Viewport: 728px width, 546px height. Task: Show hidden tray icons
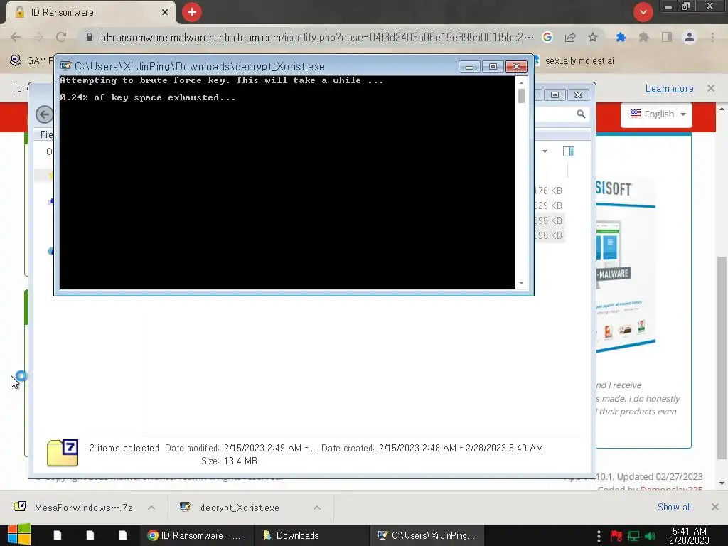tap(599, 536)
